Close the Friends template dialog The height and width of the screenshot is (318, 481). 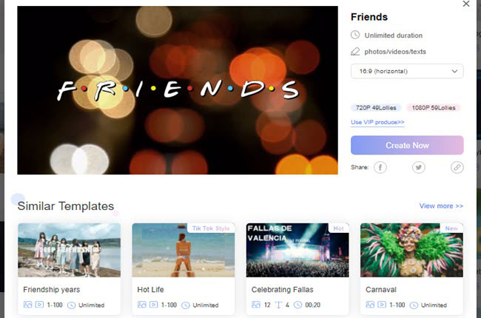(466, 4)
